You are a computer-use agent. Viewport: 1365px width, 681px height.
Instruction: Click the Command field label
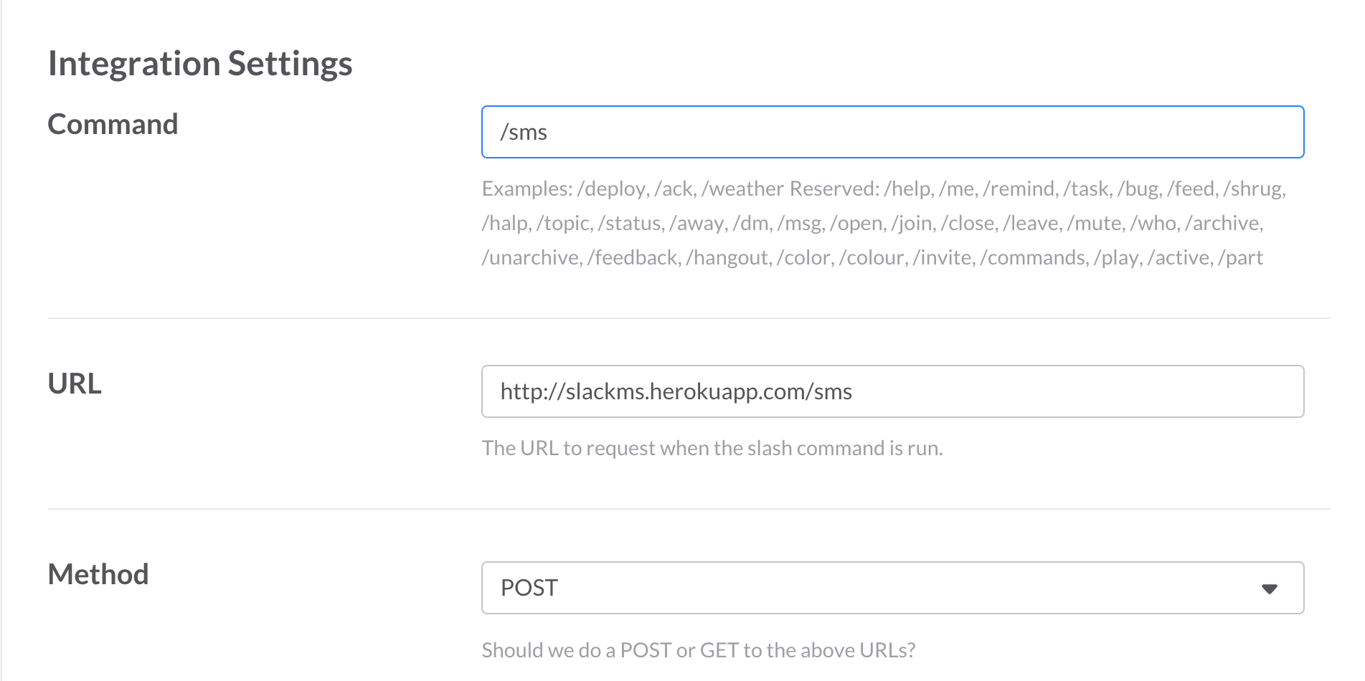[113, 124]
